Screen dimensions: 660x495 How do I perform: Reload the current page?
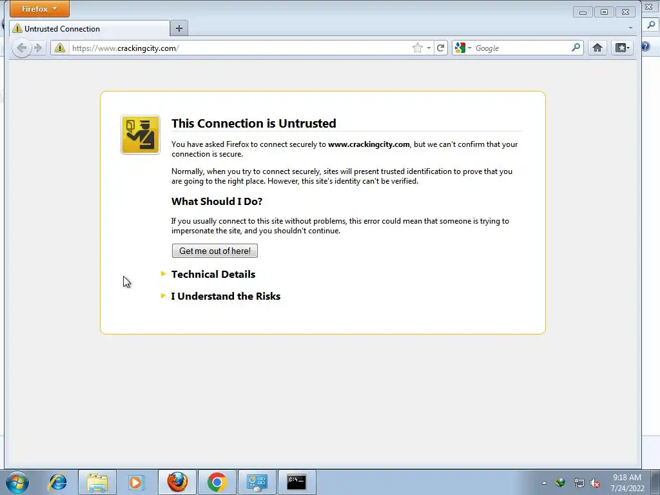coord(440,48)
